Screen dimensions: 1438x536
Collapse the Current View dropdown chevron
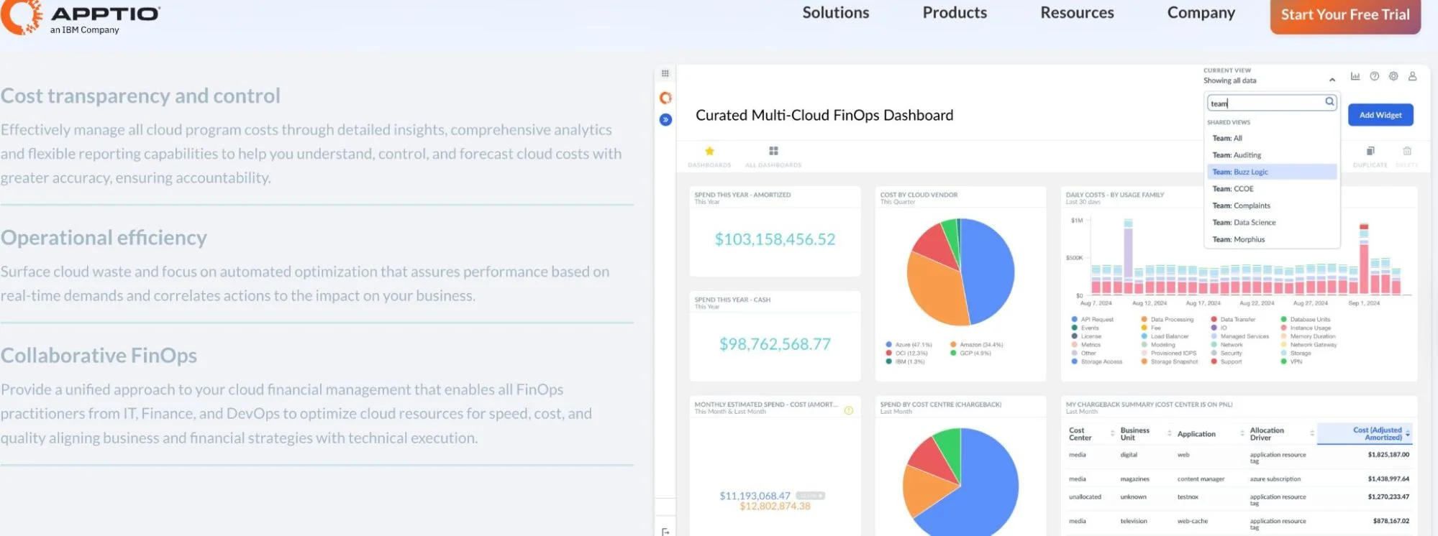pos(1332,80)
